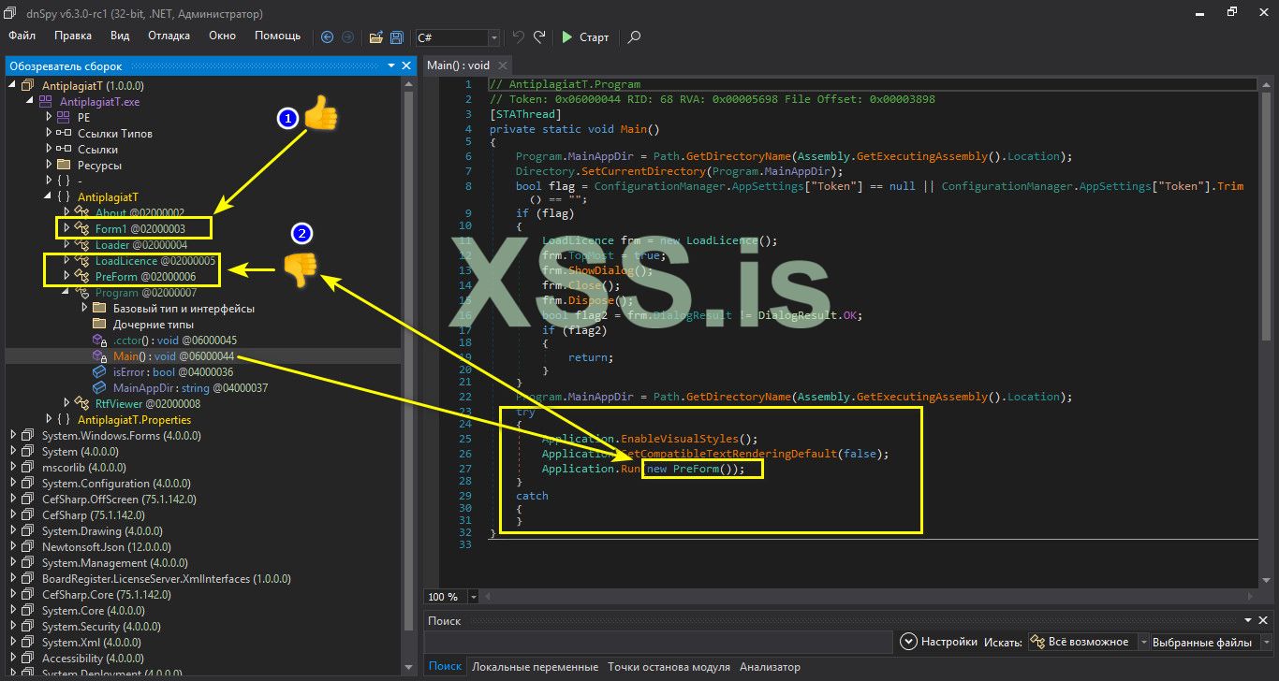
Task: Click the open file folder icon
Action: (x=375, y=37)
